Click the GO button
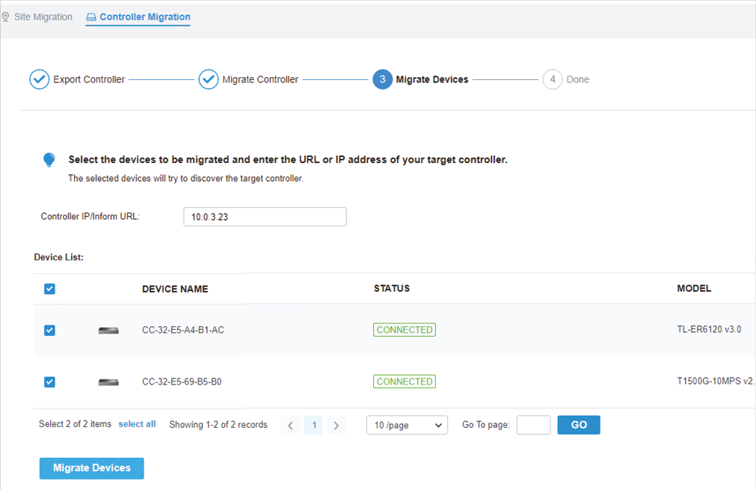This screenshot has width=756, height=490. [x=579, y=425]
